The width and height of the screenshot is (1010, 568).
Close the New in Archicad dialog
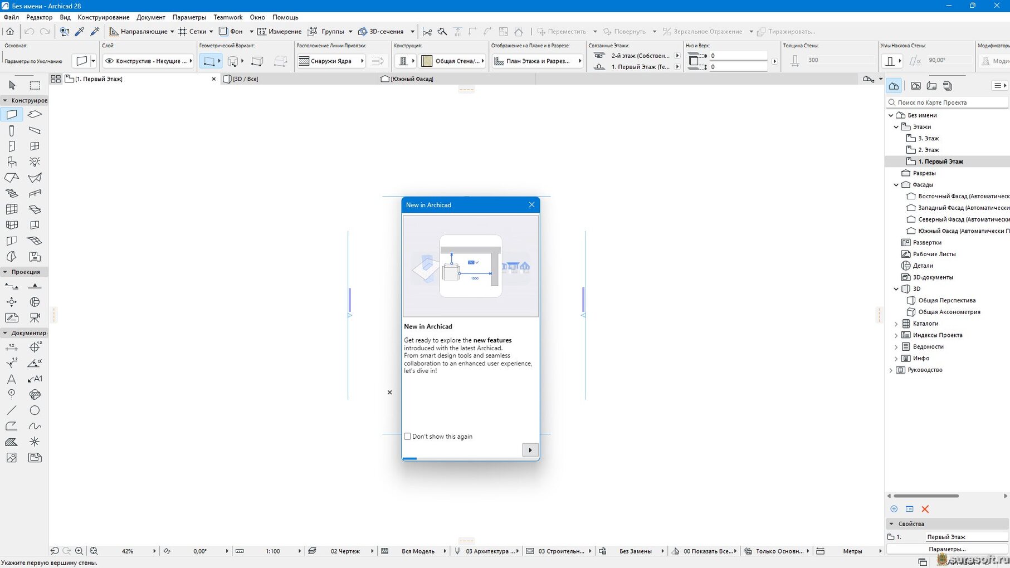tap(531, 205)
